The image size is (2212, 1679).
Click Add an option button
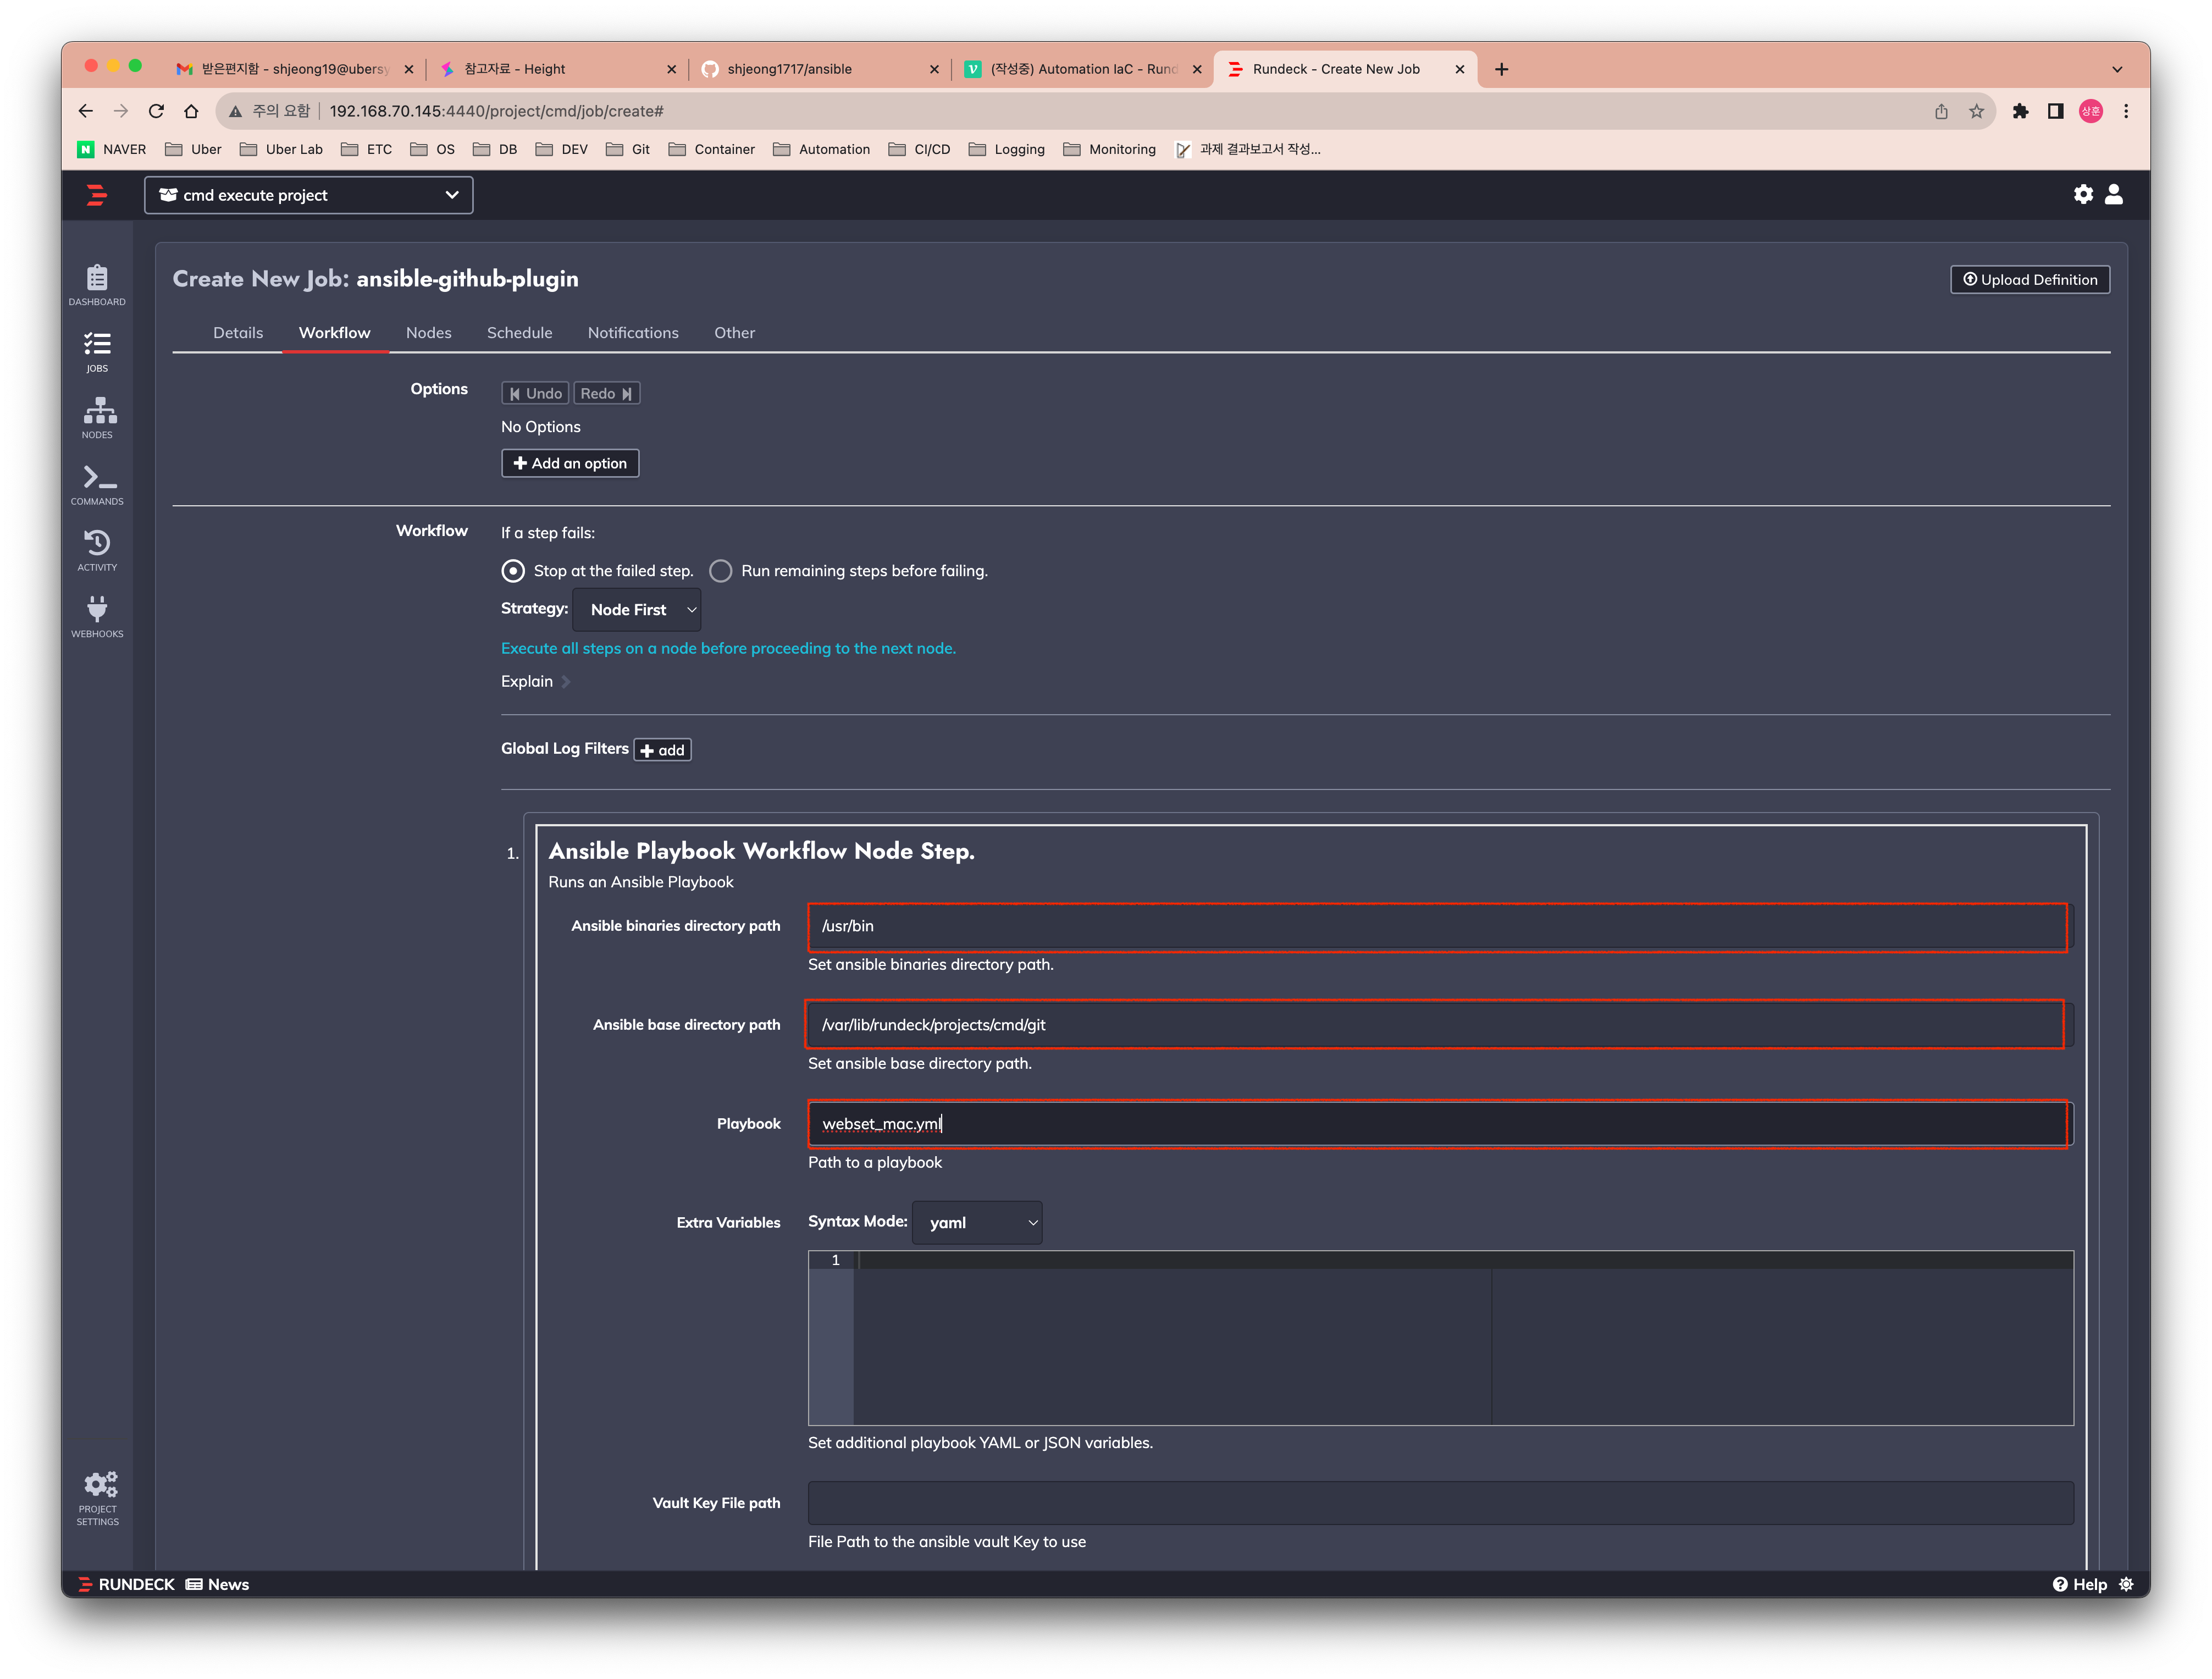[x=570, y=464]
